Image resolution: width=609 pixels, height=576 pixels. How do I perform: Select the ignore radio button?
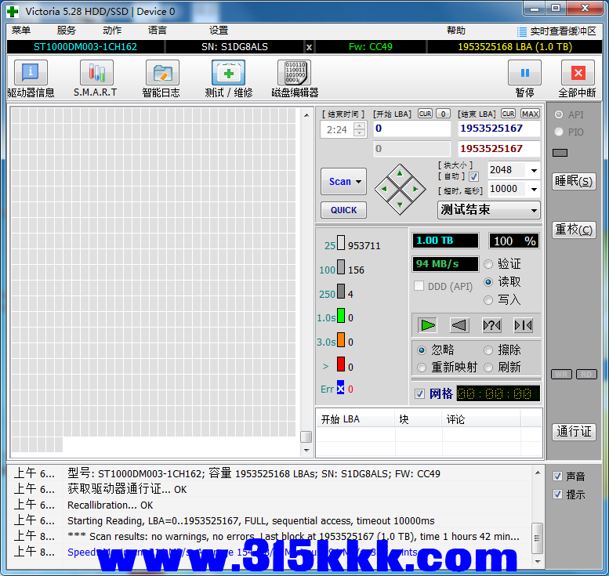(422, 350)
